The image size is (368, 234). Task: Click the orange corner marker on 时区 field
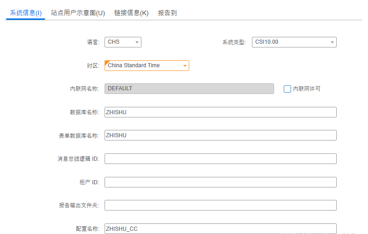(x=106, y=63)
